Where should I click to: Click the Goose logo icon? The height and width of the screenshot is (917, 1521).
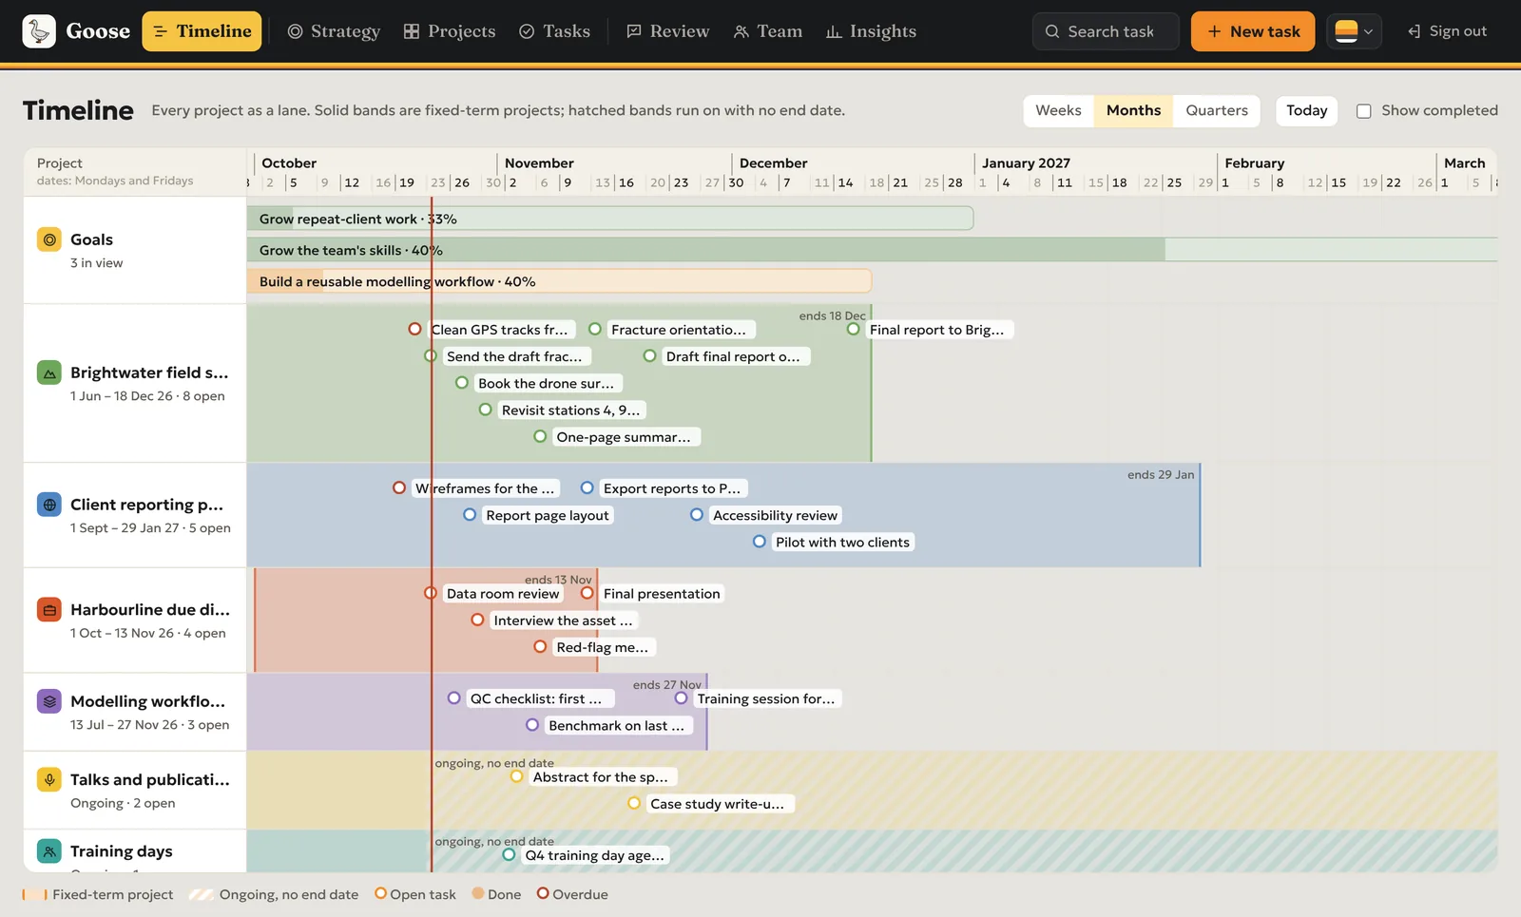coord(39,31)
